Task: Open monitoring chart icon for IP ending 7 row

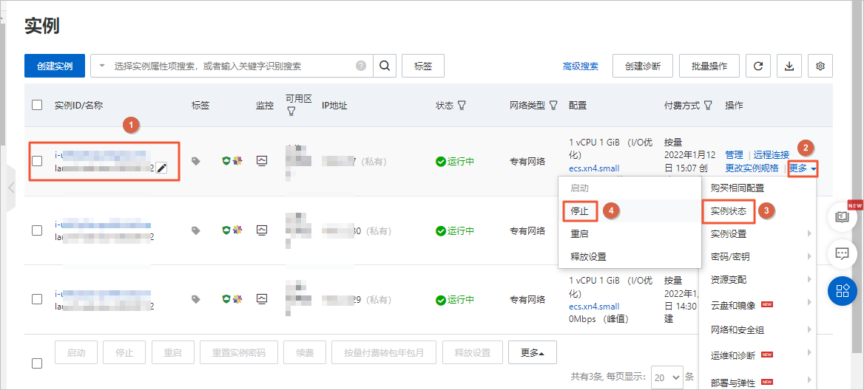Action: pyautogui.click(x=262, y=160)
